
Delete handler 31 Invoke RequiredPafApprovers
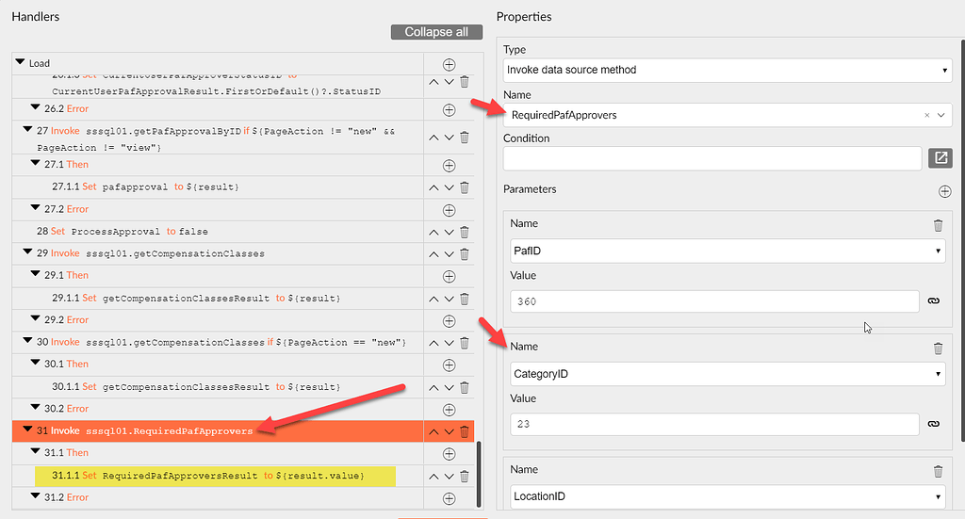coord(465,431)
